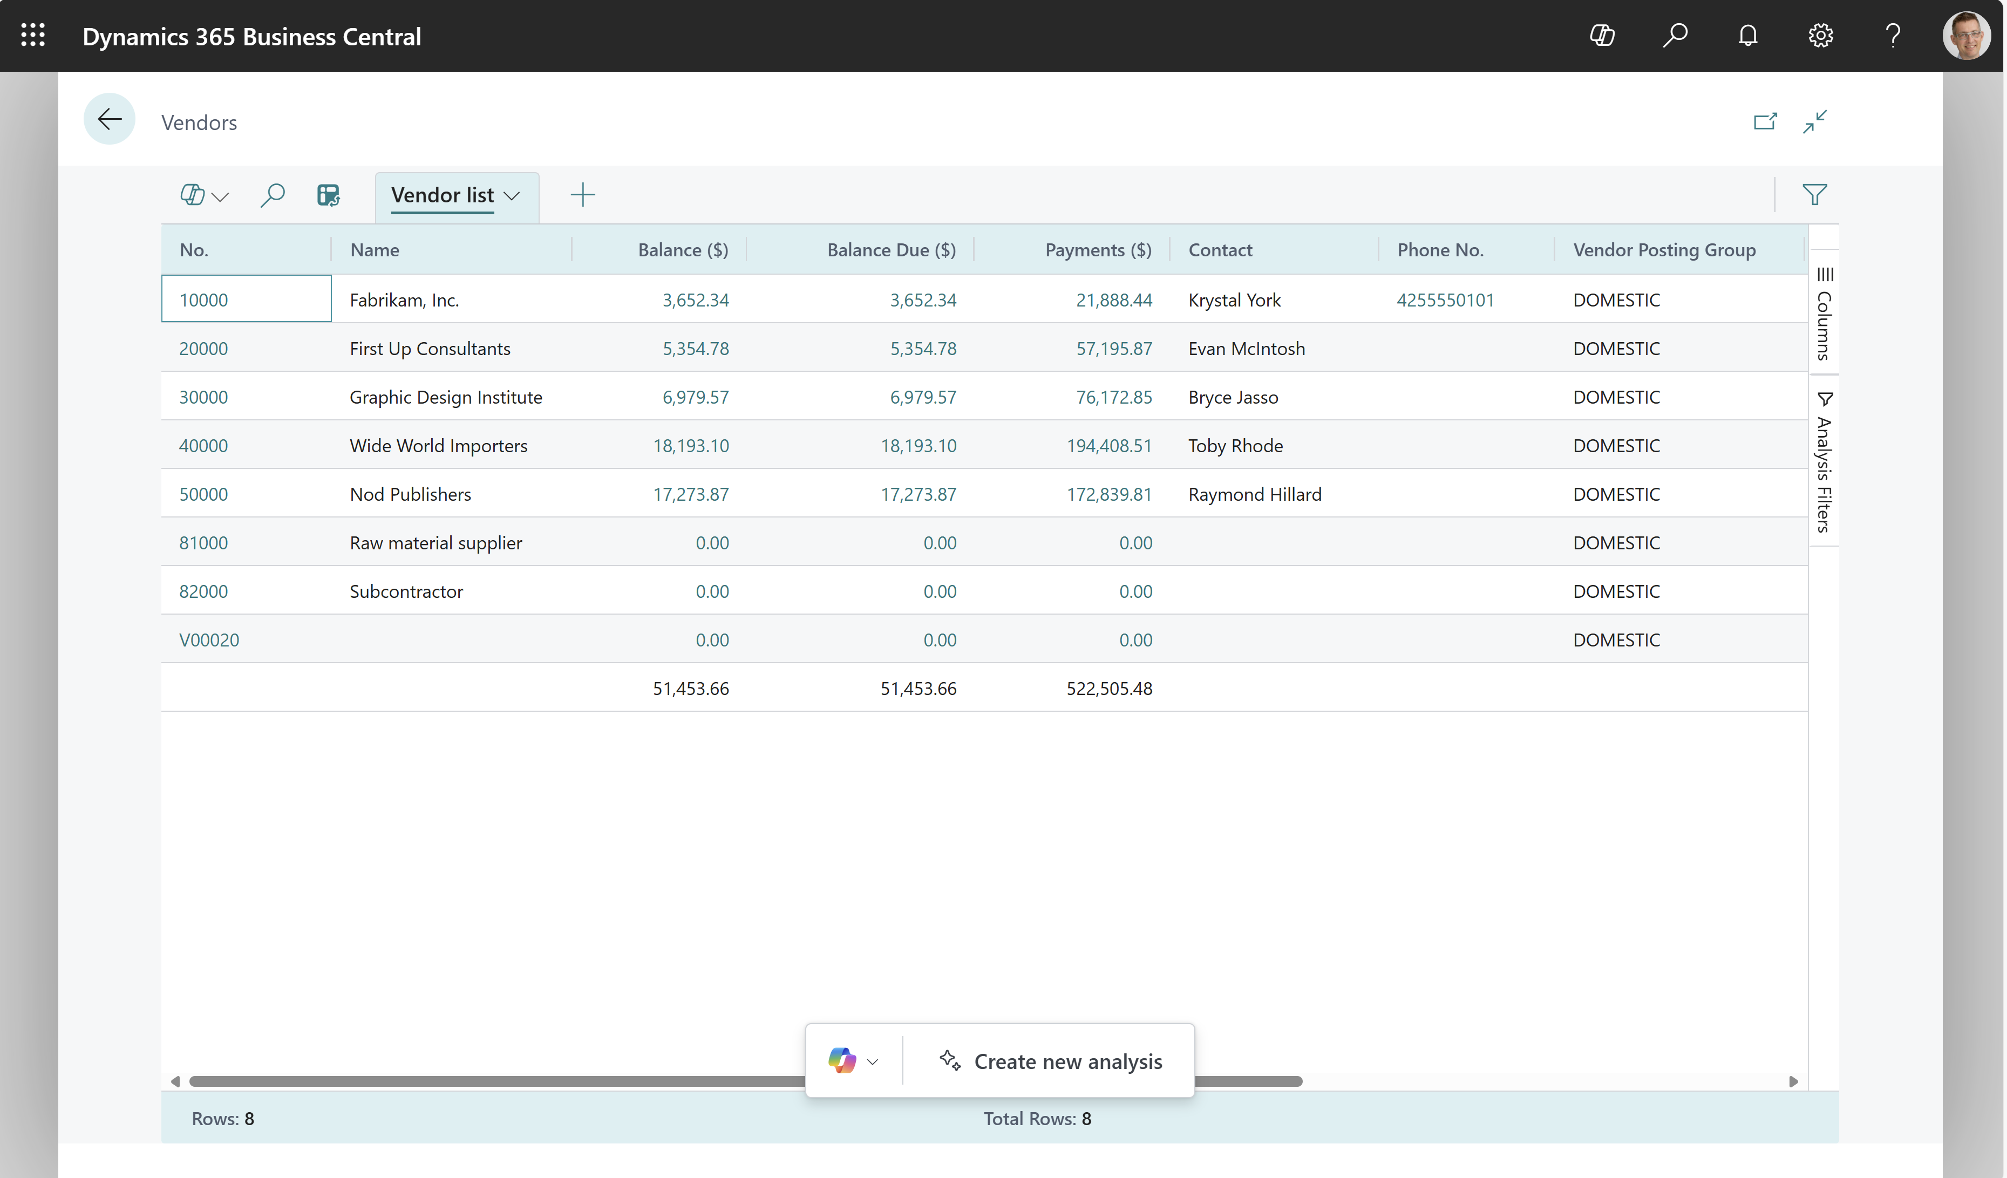Image resolution: width=2007 pixels, height=1178 pixels.
Task: Click the back arrow navigation icon
Action: pyautogui.click(x=111, y=120)
